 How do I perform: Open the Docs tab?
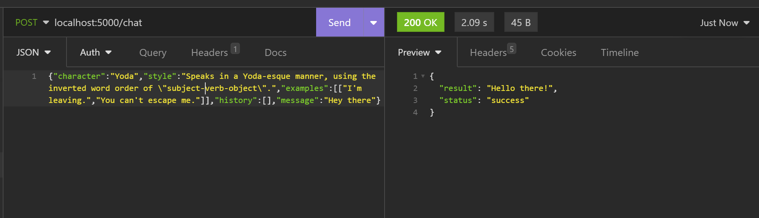pyautogui.click(x=275, y=52)
